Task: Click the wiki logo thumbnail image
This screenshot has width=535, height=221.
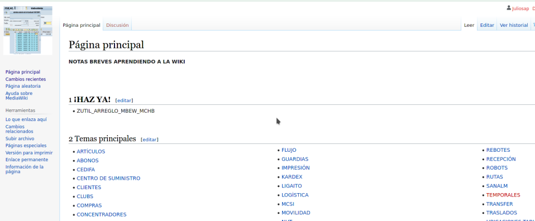Action: (27, 30)
